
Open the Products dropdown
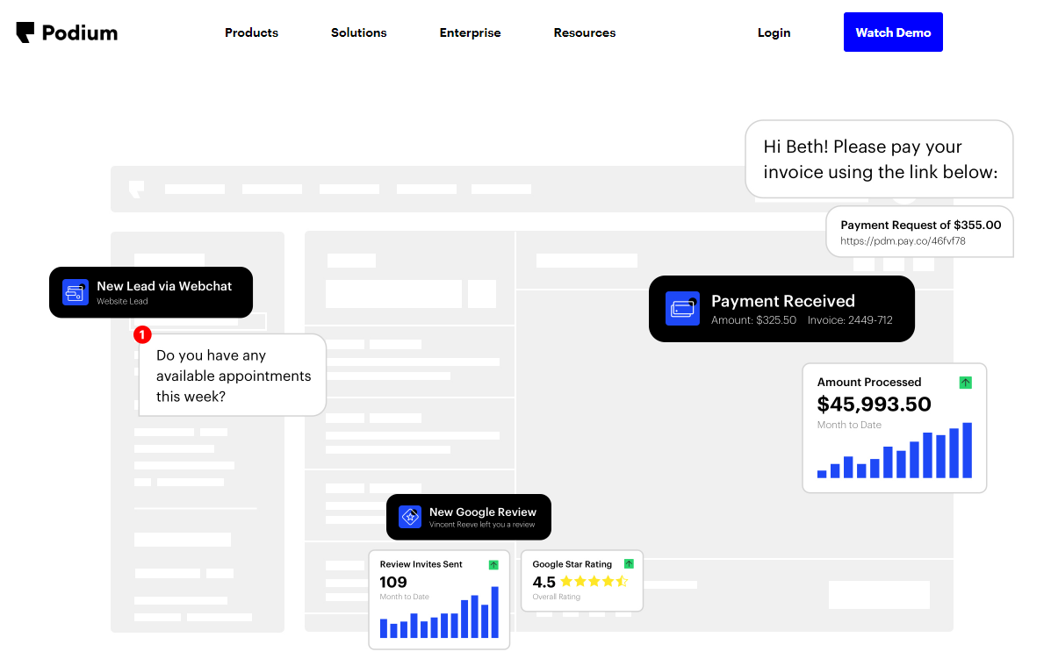[251, 32]
